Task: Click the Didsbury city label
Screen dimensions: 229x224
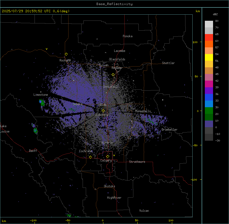Action: (101, 115)
